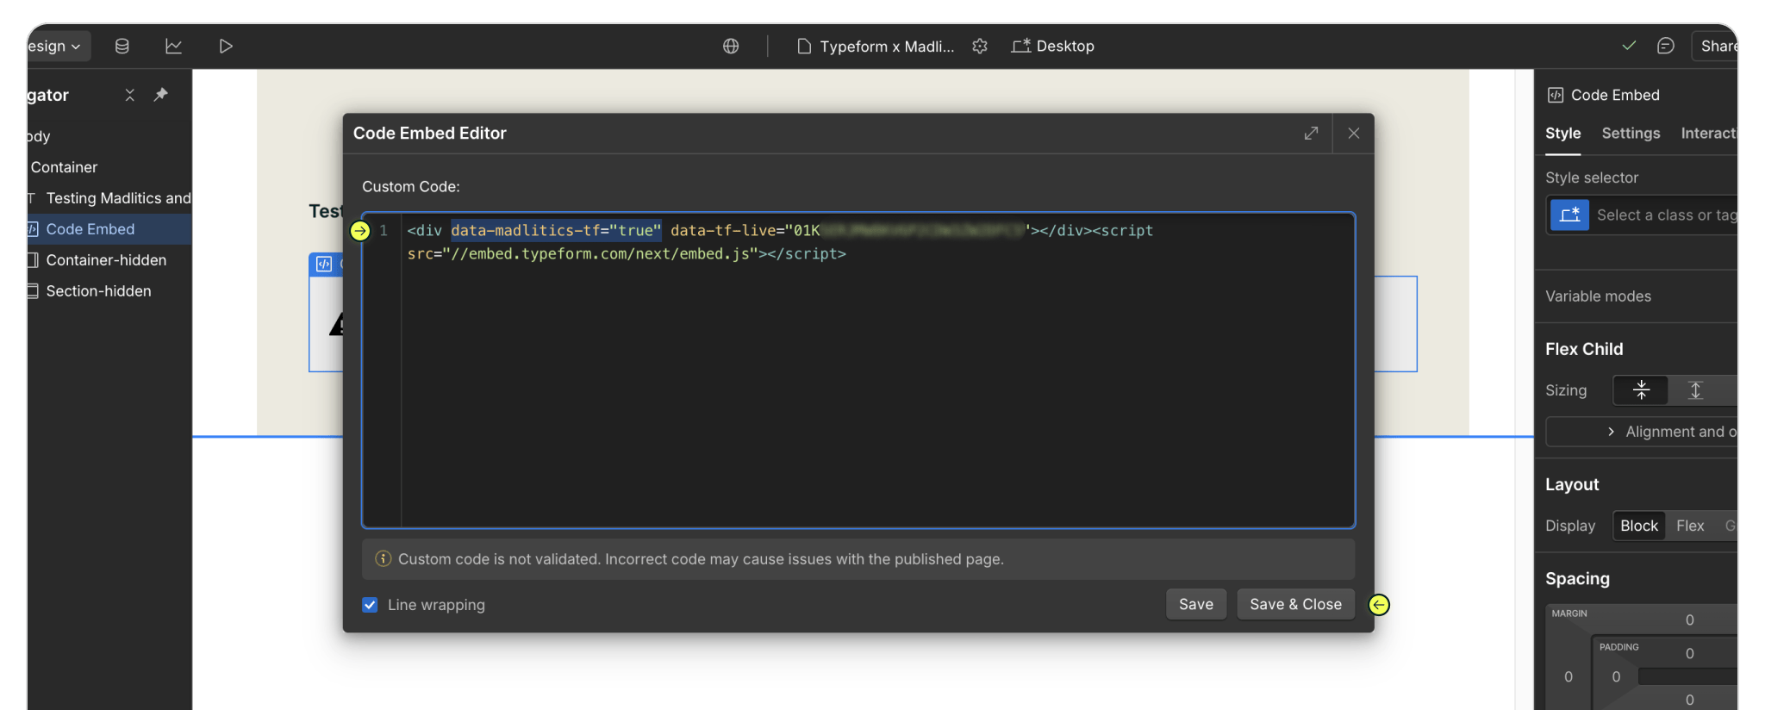Set display to Block
1765x710 pixels.
(x=1638, y=526)
